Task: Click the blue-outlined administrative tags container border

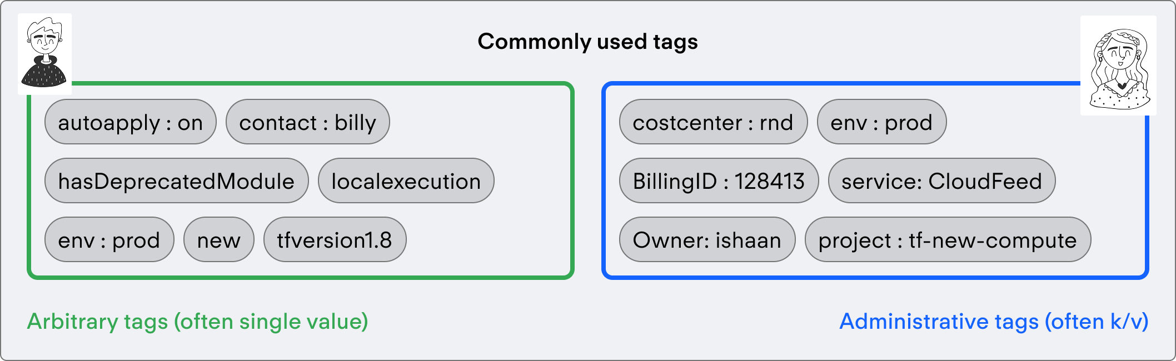Action: [875, 276]
